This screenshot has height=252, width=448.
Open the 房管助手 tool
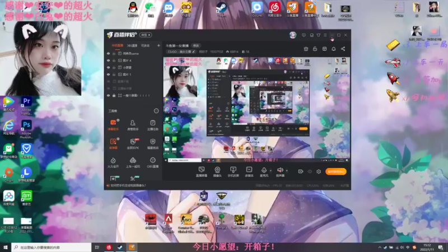pyautogui.click(x=133, y=125)
